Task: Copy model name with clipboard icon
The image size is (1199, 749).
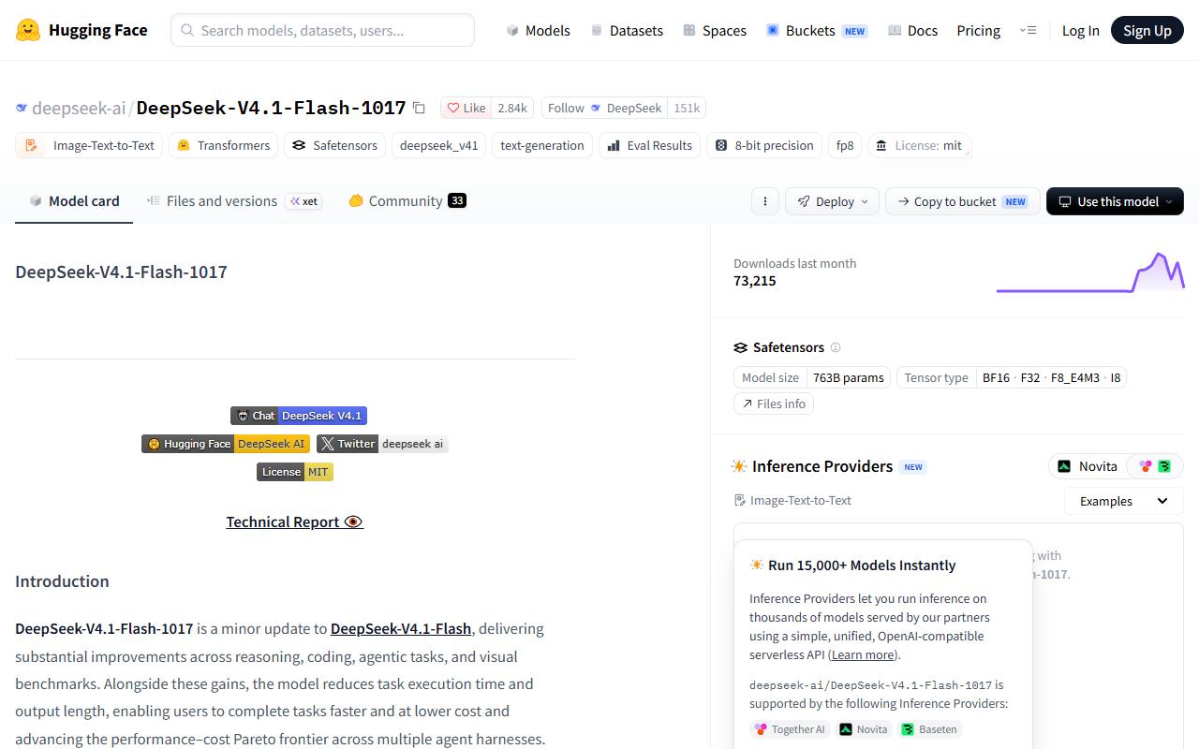Action: (419, 109)
